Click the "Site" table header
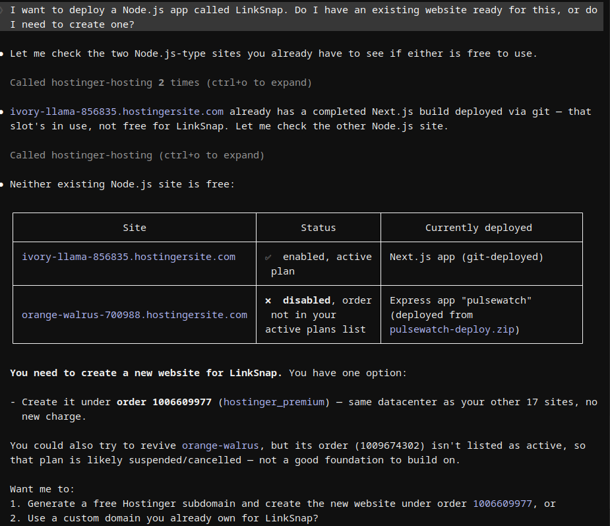The height and width of the screenshot is (526, 610). tap(135, 228)
